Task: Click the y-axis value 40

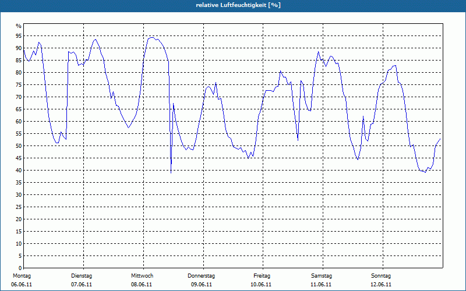Action: click(19, 170)
